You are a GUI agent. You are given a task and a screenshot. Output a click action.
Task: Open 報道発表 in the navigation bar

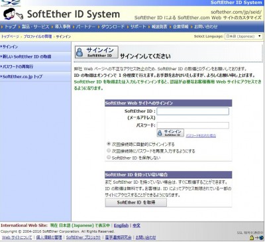click(x=160, y=27)
